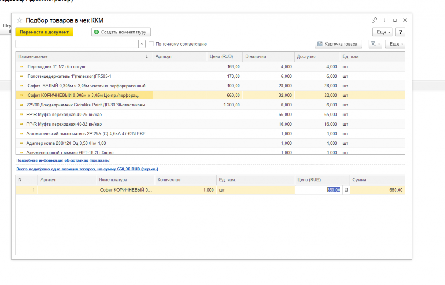Open Карточка товара button
Image resolution: width=445 pixels, height=285 pixels.
[338, 44]
